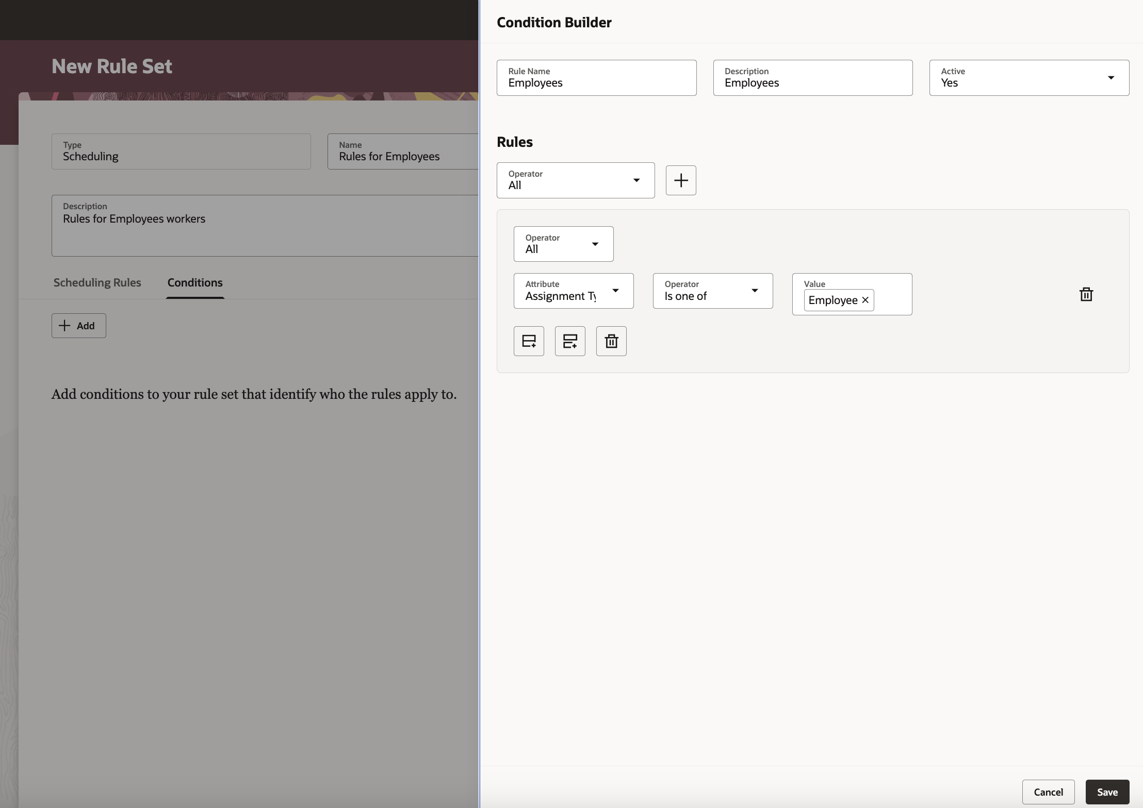Expand the Is one of operator dropdown
This screenshot has height=808, width=1143.
coord(712,291)
